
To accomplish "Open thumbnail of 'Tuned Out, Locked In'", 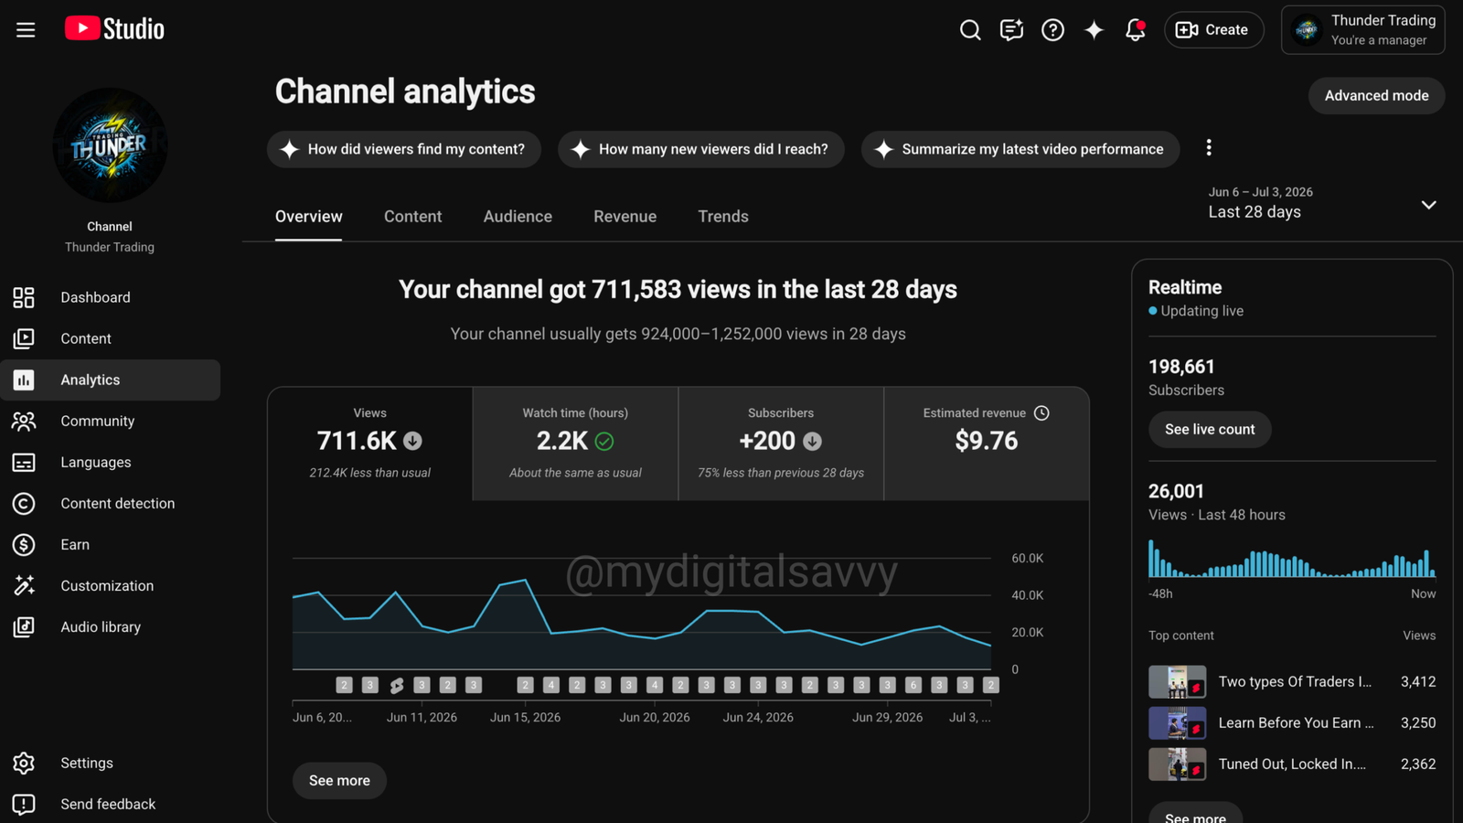I will click(1177, 764).
